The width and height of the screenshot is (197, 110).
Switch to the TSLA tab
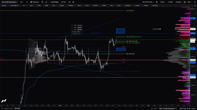(87, 6)
